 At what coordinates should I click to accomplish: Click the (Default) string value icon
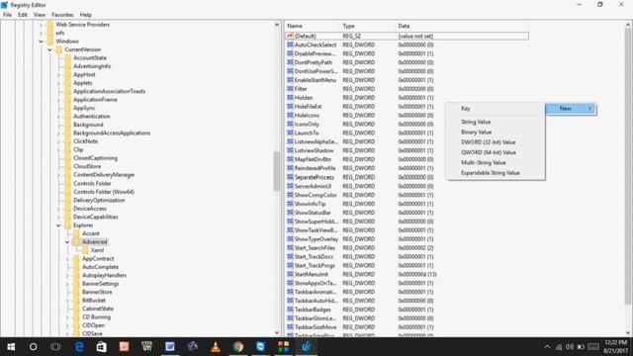click(x=290, y=36)
